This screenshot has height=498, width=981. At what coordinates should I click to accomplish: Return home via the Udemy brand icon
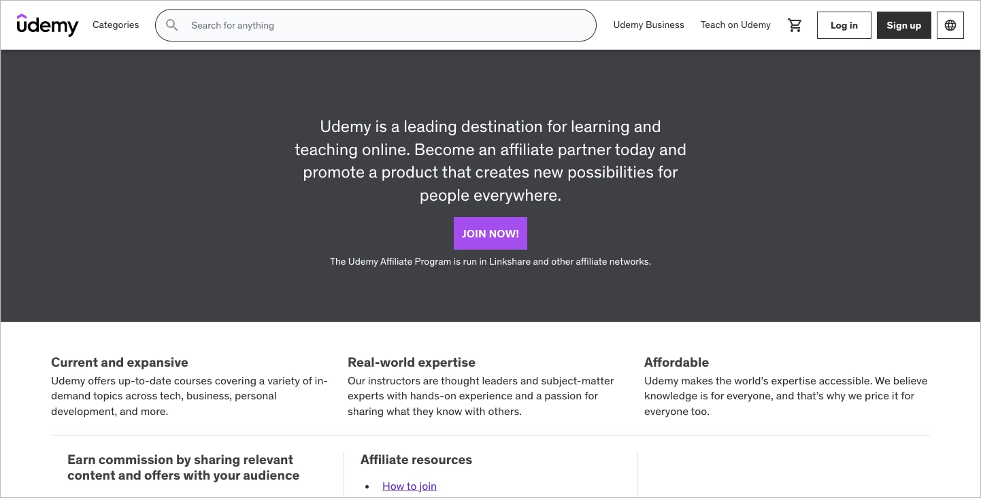47,24
